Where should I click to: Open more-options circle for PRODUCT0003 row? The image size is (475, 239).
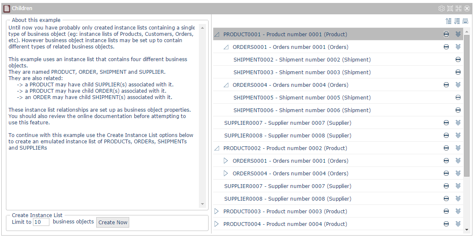point(446,212)
